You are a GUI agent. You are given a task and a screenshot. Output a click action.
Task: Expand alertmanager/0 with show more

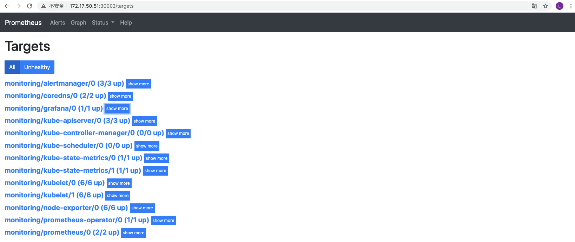click(138, 84)
